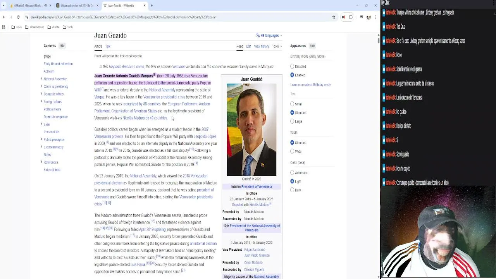Follow the Nicolás Maduro by 49 countries link

tap(145, 118)
